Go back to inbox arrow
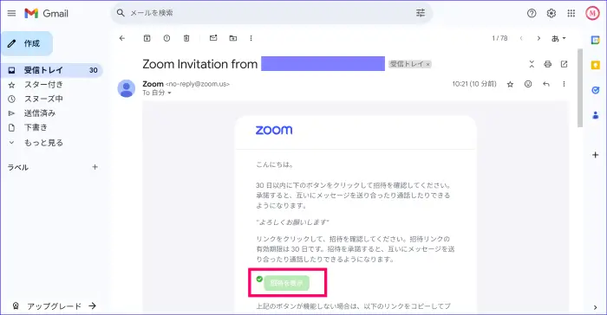The height and width of the screenshot is (315, 607). point(122,38)
